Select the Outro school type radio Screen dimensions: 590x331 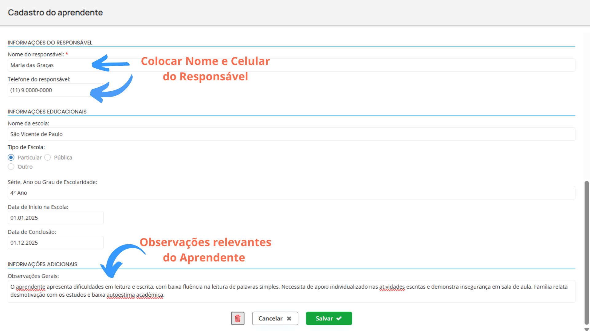click(x=11, y=167)
